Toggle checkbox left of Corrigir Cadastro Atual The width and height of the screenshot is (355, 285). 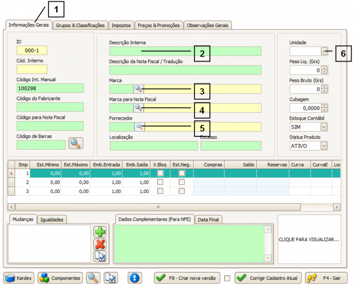point(227,278)
